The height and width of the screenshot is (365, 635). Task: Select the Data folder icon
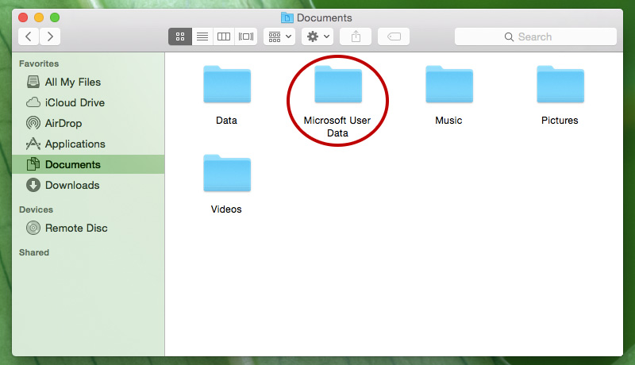[227, 84]
